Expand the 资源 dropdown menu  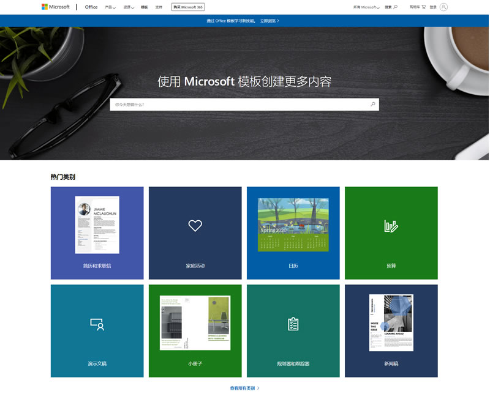pos(129,7)
